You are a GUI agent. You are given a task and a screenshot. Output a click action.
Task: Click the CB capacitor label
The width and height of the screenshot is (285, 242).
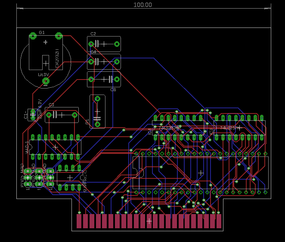tap(113, 89)
